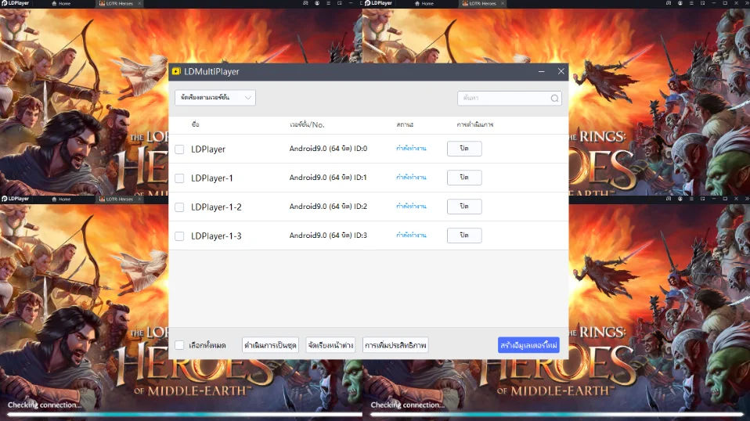Click the connection progress bar in bottom-right window
Viewport: 750px width, 421px height.
tap(557, 414)
